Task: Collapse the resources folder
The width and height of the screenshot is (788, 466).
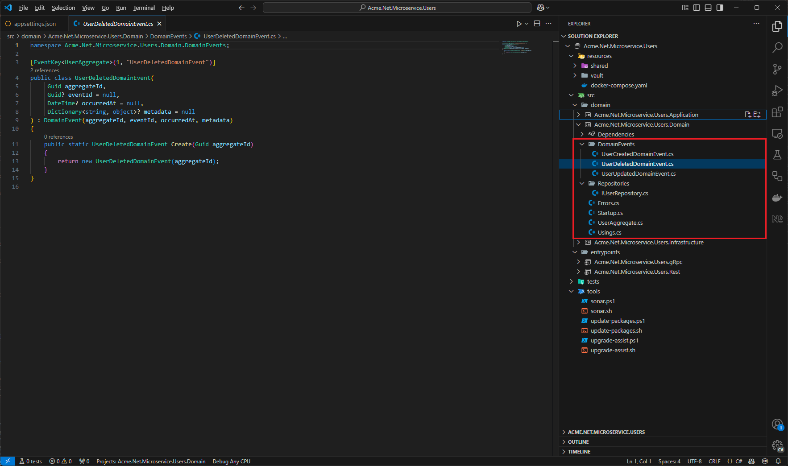Action: click(571, 56)
